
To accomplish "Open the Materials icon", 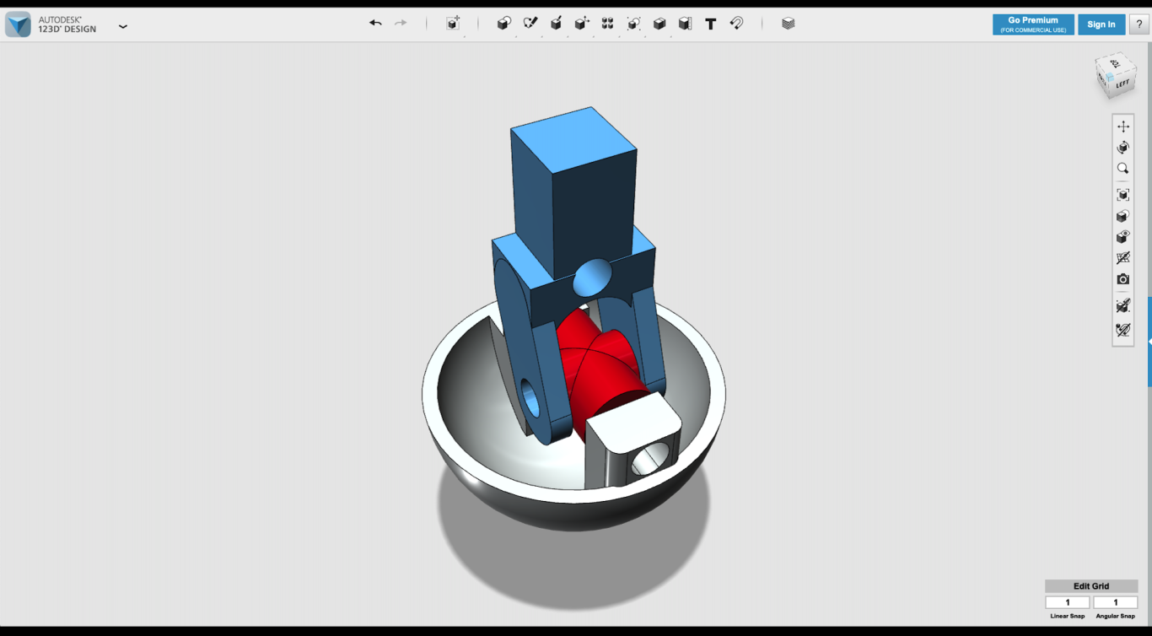I will pyautogui.click(x=788, y=24).
